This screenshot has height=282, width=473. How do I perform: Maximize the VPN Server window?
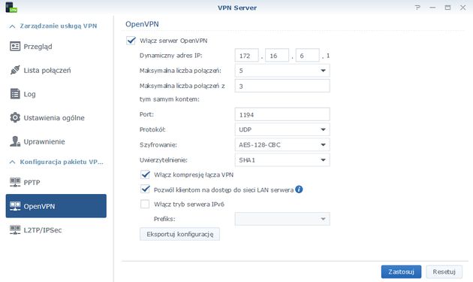tap(447, 8)
